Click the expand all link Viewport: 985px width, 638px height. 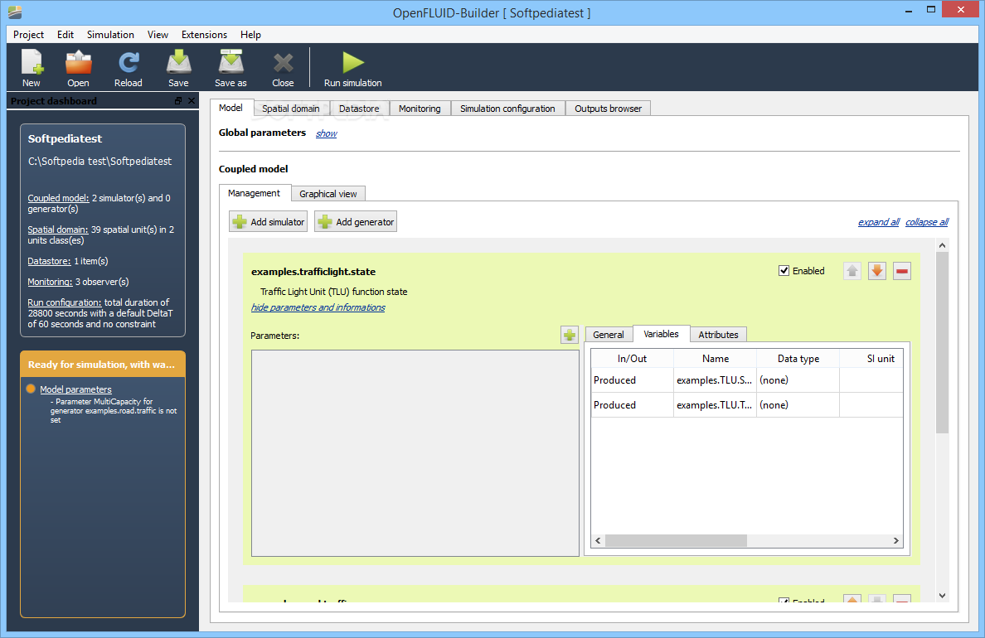click(879, 222)
